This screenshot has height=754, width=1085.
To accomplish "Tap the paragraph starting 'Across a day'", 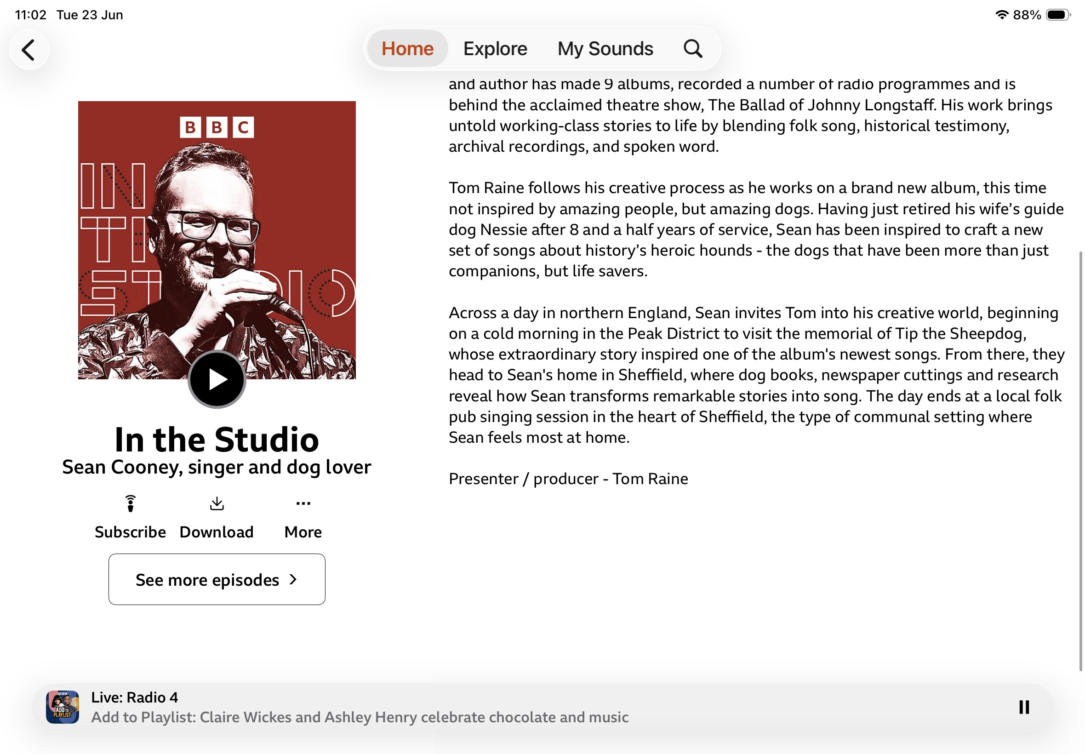I will click(x=756, y=375).
